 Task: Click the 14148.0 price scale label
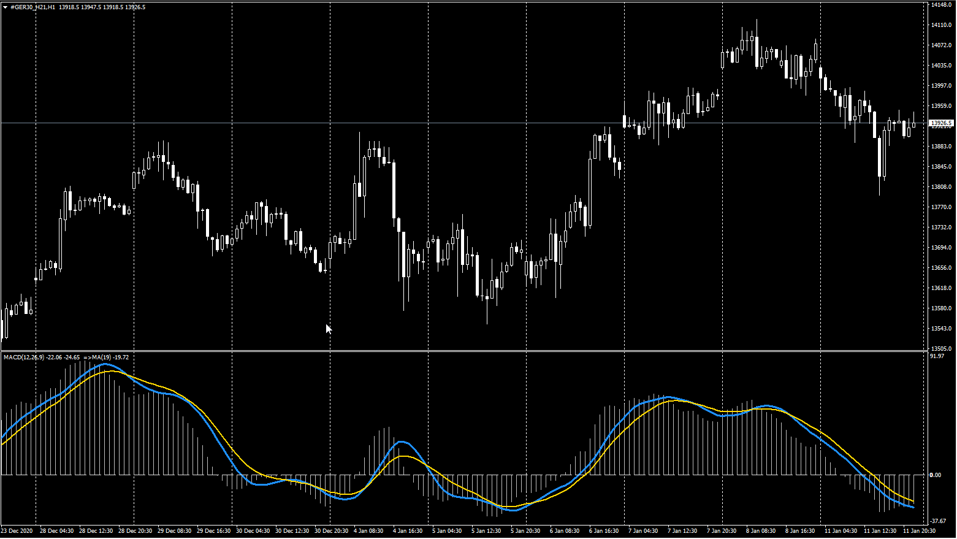pos(941,5)
